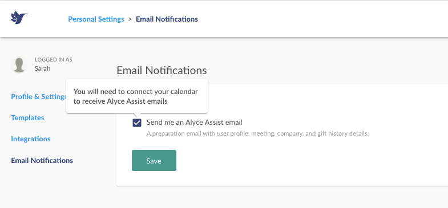Click the 'to receive Alyce Assist emails' tooltip line
Screen dimensions: 448x208
120,101
